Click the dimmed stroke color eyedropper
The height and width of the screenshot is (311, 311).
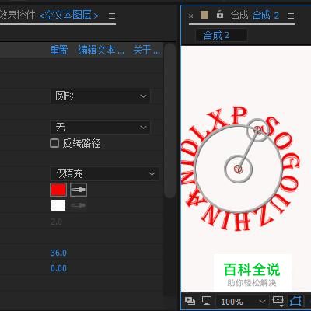coord(78,205)
